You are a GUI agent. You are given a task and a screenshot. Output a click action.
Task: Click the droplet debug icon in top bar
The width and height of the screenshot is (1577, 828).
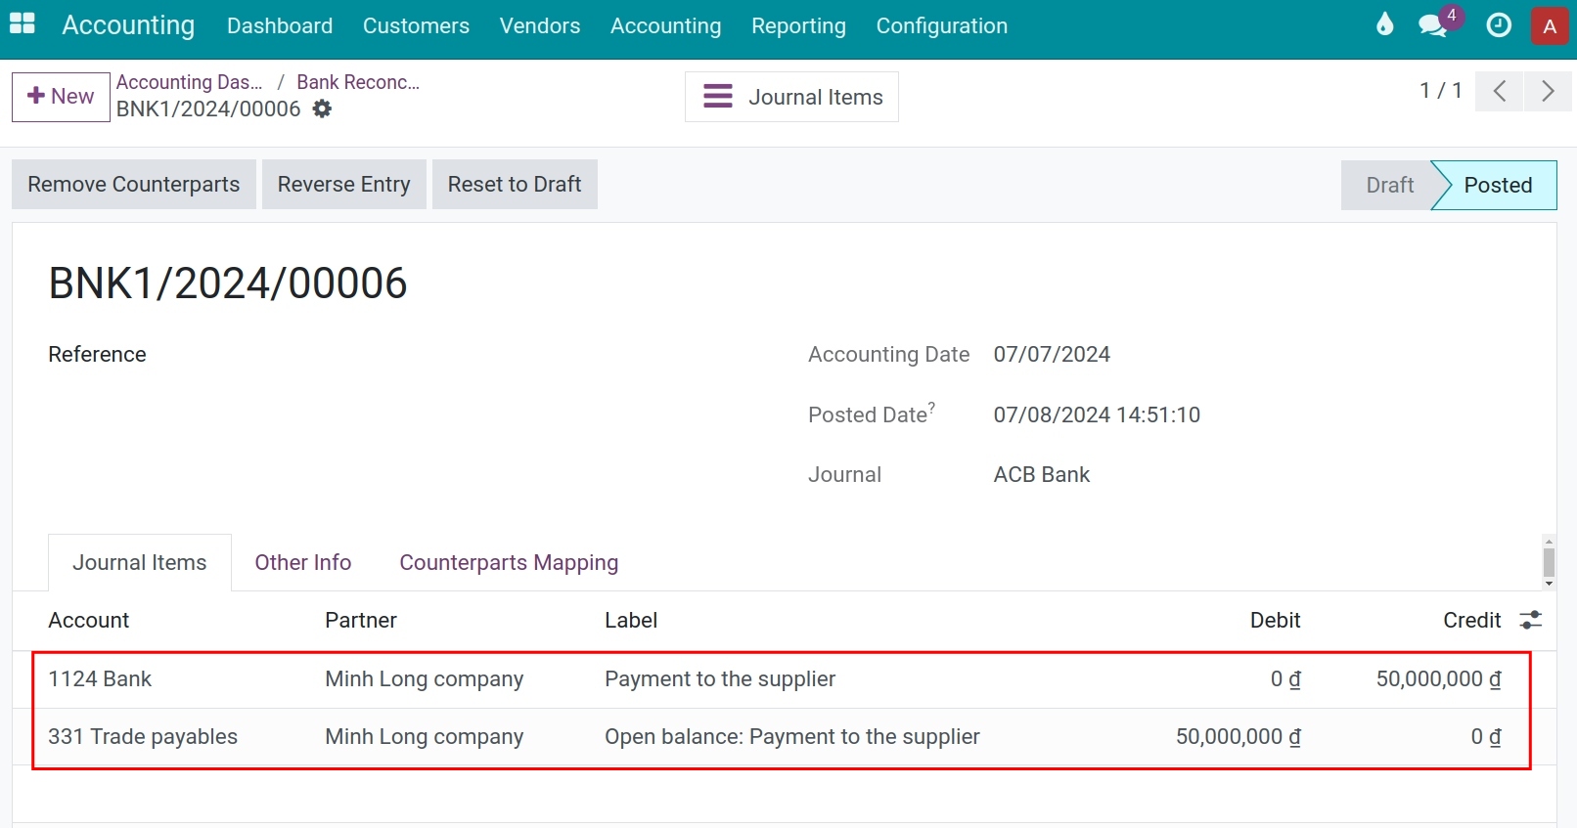pyautogui.click(x=1384, y=24)
